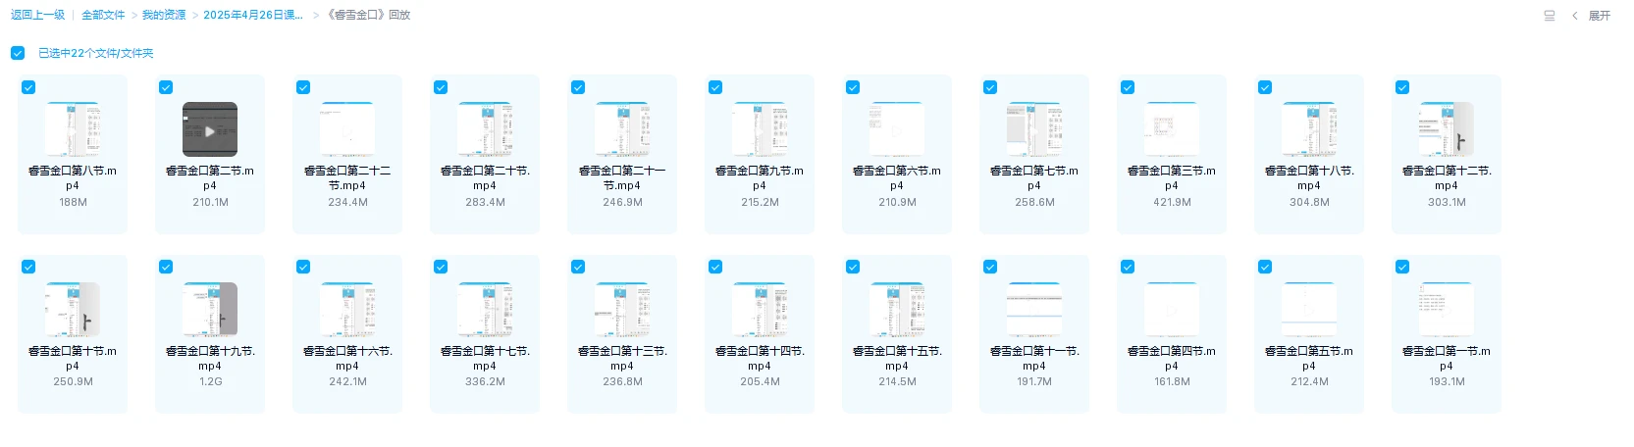Viewport: 1634px width, 447px height.
Task: Click the chevron arrow beside 展开
Action: (1575, 16)
